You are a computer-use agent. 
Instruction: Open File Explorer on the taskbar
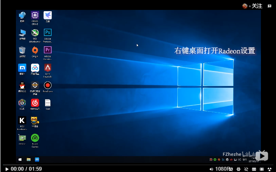coord(28,160)
